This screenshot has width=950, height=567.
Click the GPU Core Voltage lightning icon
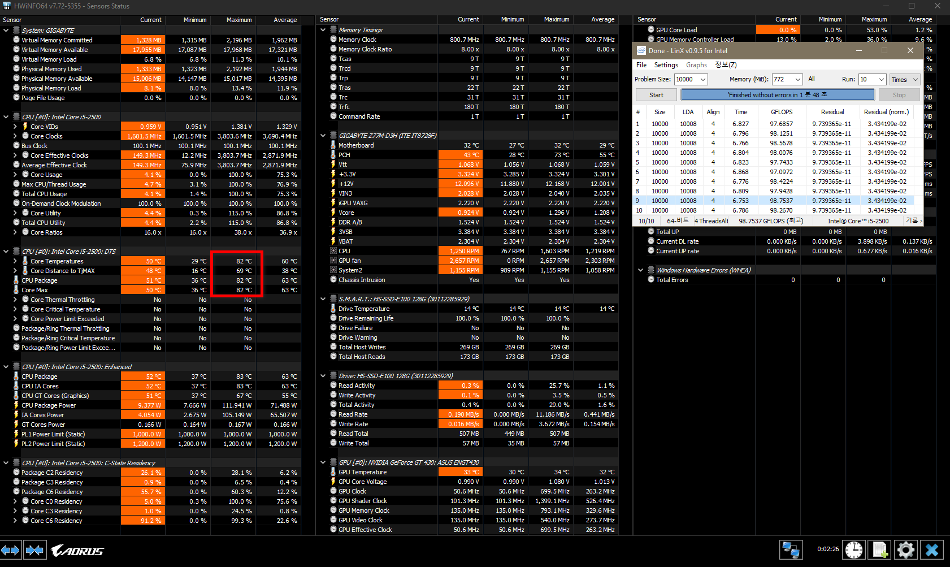coord(333,482)
